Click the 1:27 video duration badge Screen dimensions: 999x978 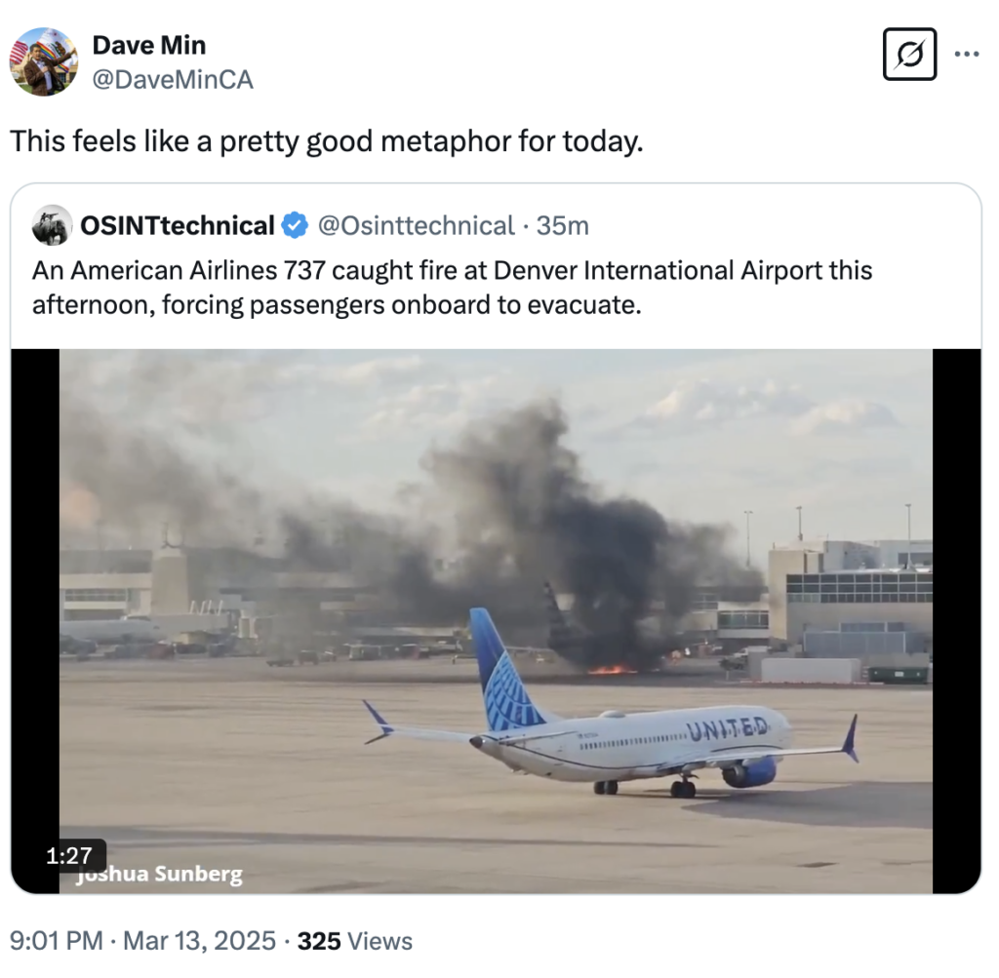click(x=69, y=856)
